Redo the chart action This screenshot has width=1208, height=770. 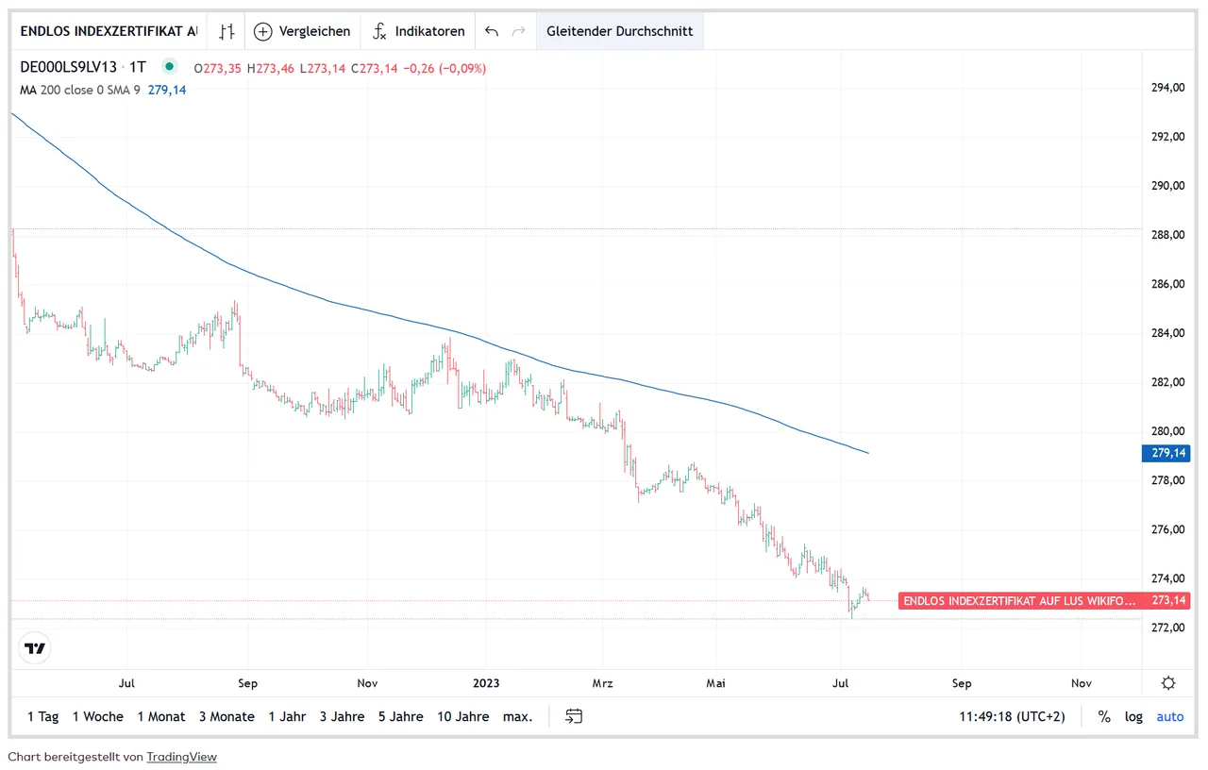tap(518, 31)
